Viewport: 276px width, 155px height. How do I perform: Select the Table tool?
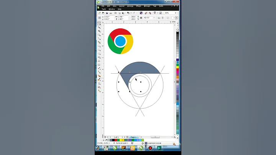click(99, 64)
